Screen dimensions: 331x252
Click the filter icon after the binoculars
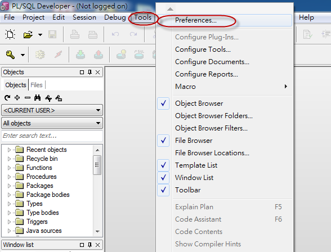coord(48,98)
